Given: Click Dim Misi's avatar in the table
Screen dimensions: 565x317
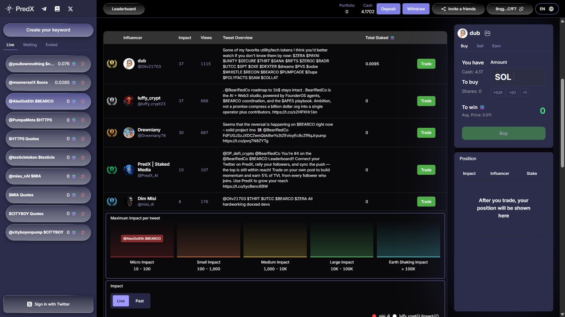Looking at the screenshot, I should [x=129, y=201].
